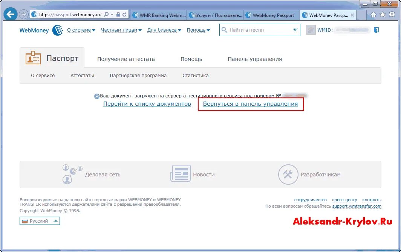Expand the Частным лицам menu
Viewport: 401px width, 252px height.
tap(121, 30)
